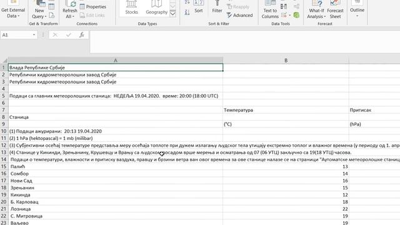
Task: Click temperature value 22 for Лозница
Action: point(286,209)
